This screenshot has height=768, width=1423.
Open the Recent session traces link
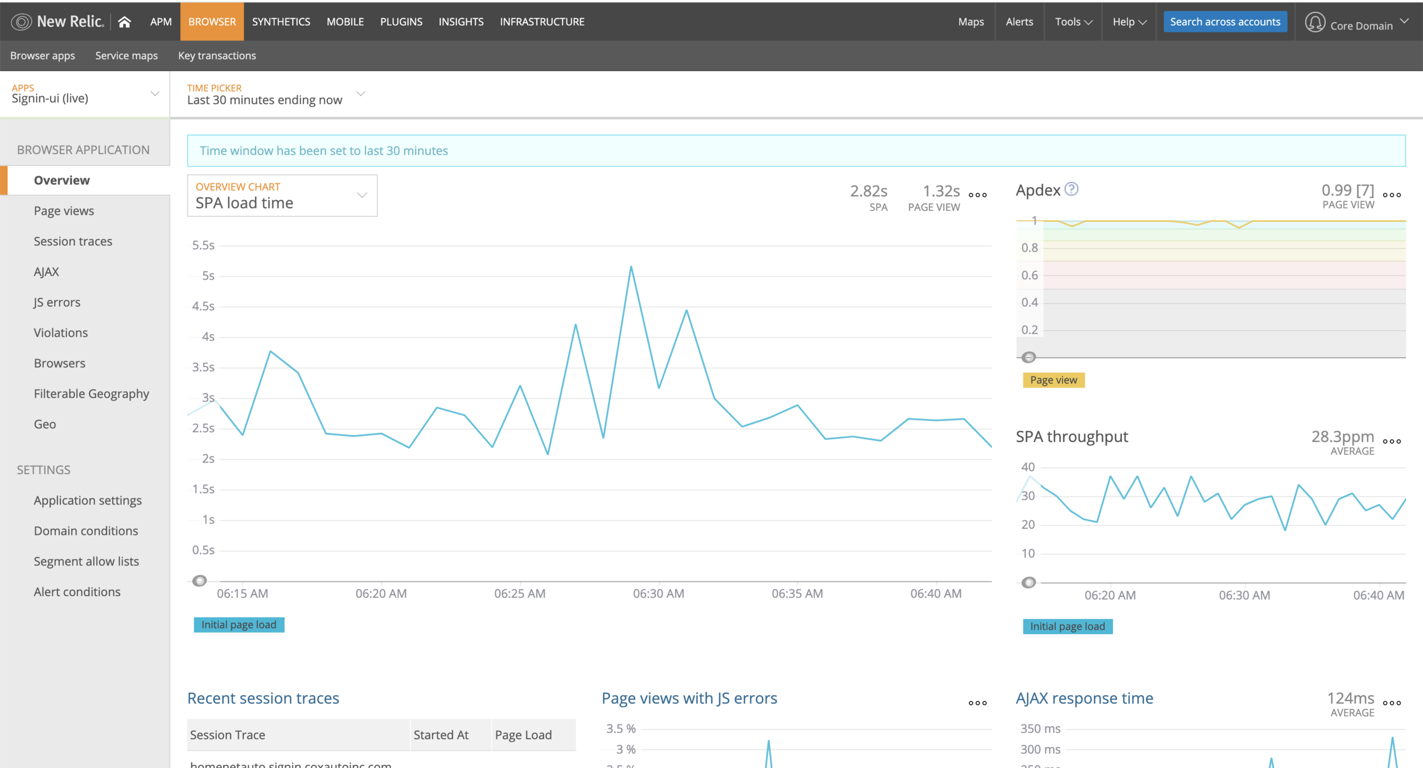pyautogui.click(x=263, y=698)
